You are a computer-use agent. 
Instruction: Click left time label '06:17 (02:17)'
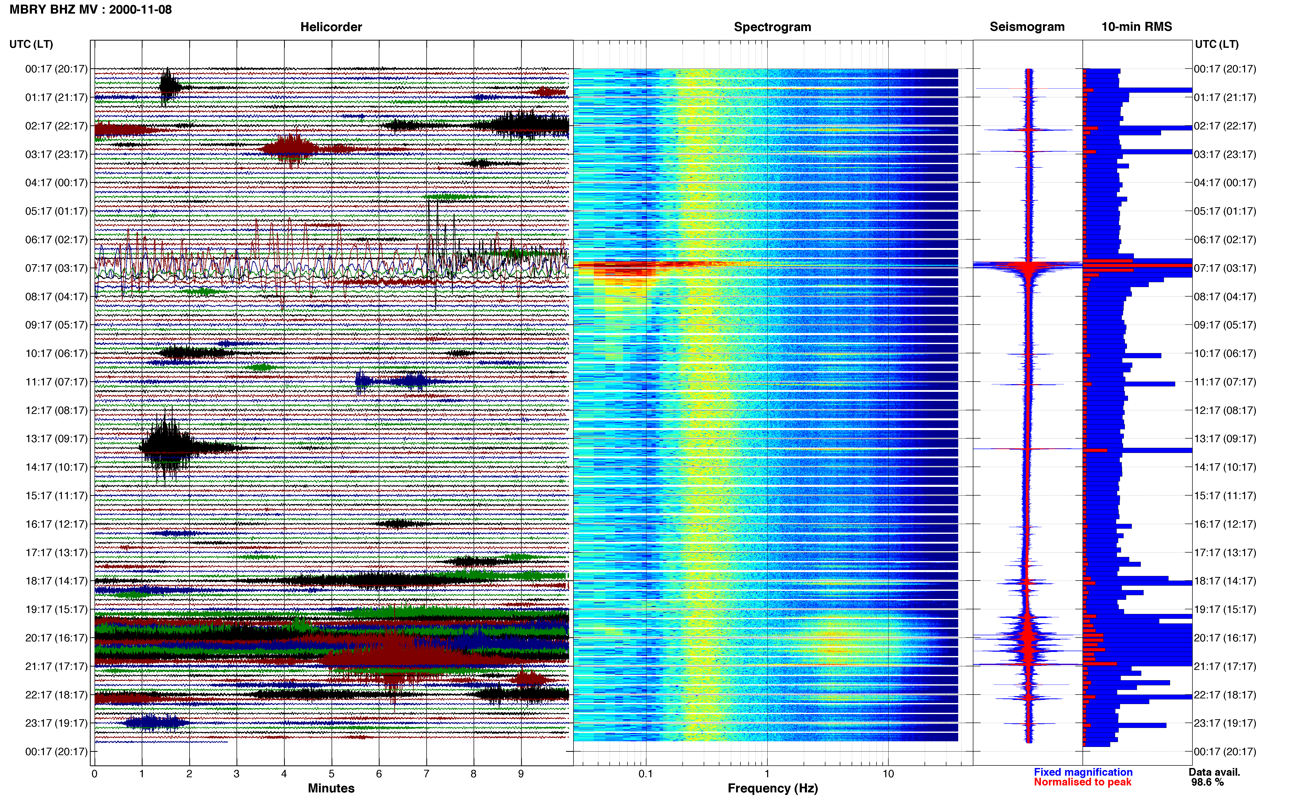(57, 239)
